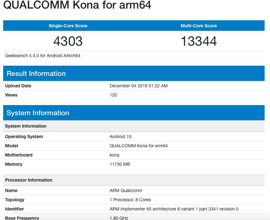Click the Topology label

pos(15,200)
